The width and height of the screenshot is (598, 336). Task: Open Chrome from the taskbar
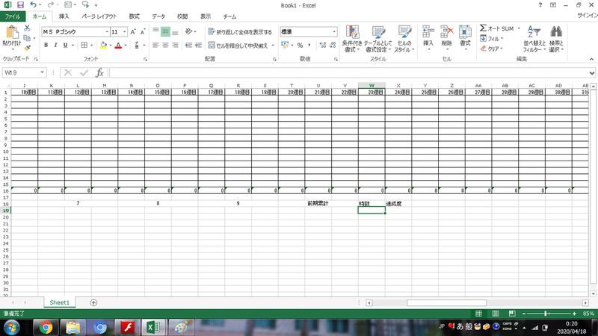coord(46,328)
